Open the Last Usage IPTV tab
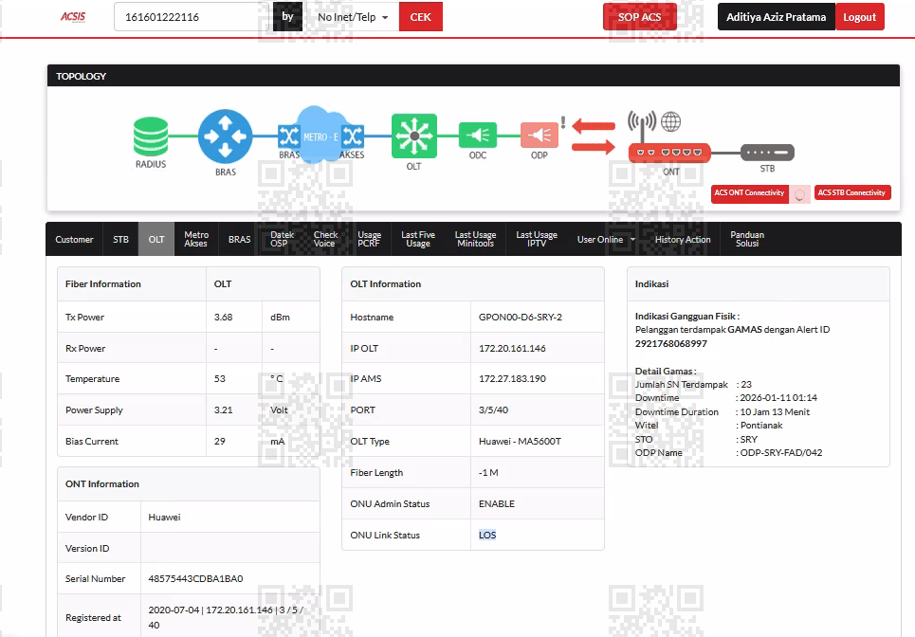The width and height of the screenshot is (915, 637). [537, 239]
